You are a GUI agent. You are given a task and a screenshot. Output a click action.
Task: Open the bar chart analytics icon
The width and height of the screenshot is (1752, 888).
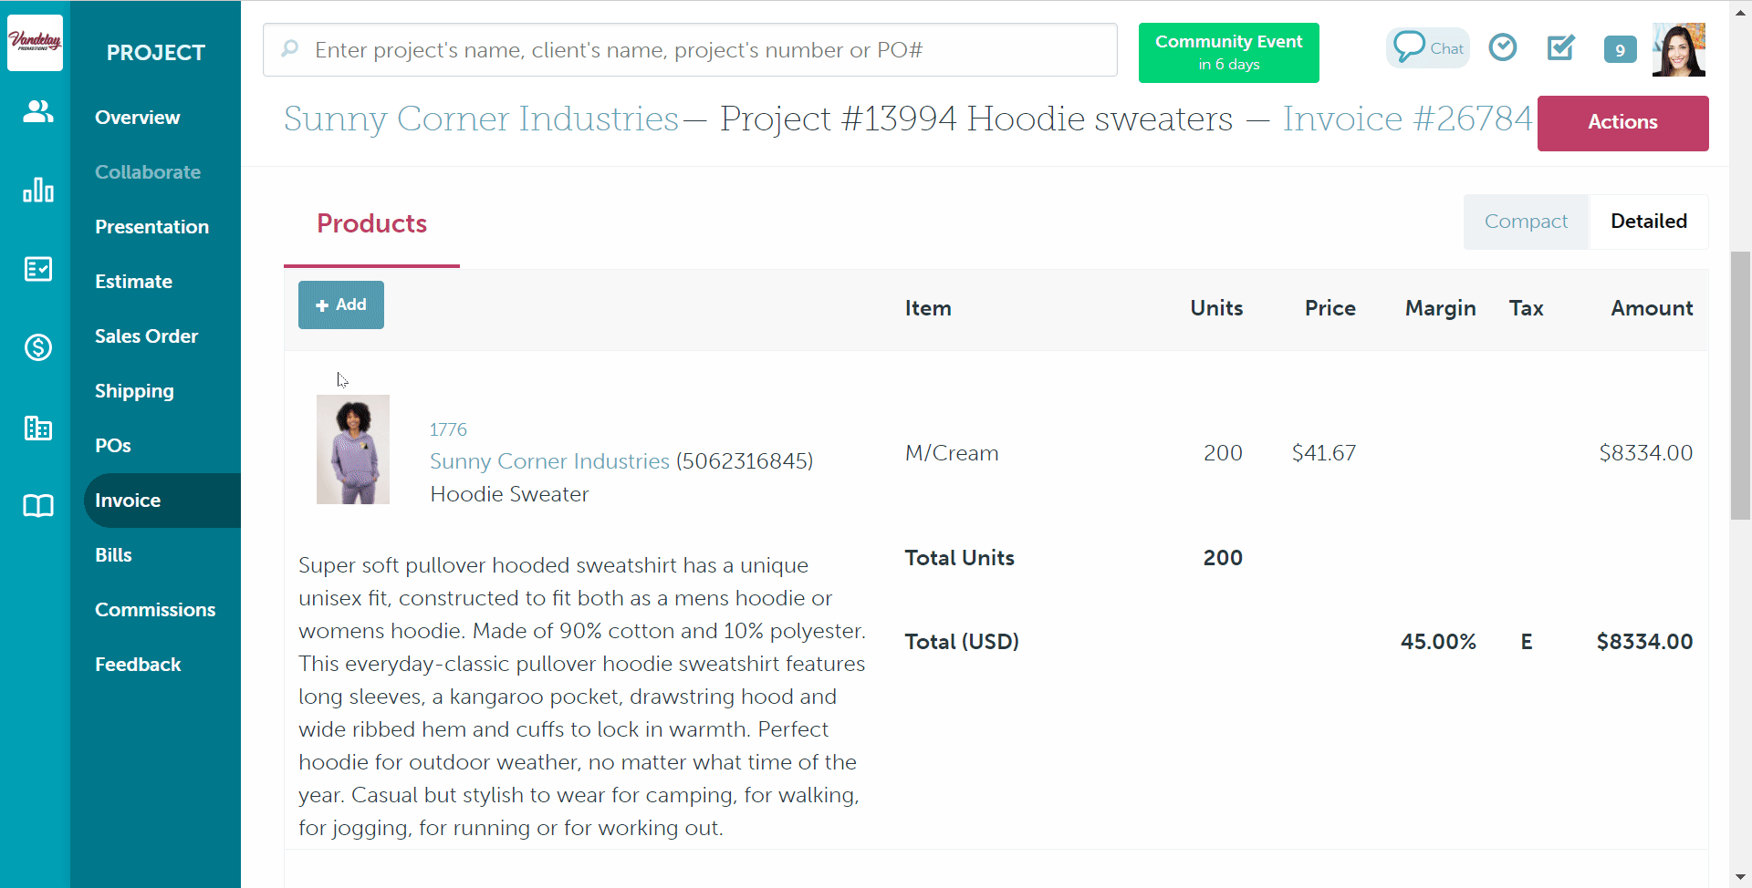37,190
